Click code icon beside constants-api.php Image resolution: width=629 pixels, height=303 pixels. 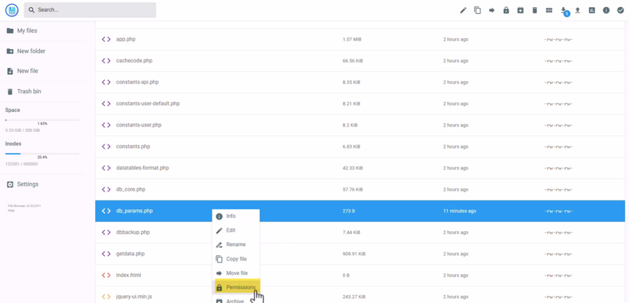coord(106,82)
